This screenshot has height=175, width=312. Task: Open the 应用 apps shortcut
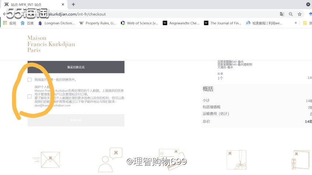click(10, 23)
